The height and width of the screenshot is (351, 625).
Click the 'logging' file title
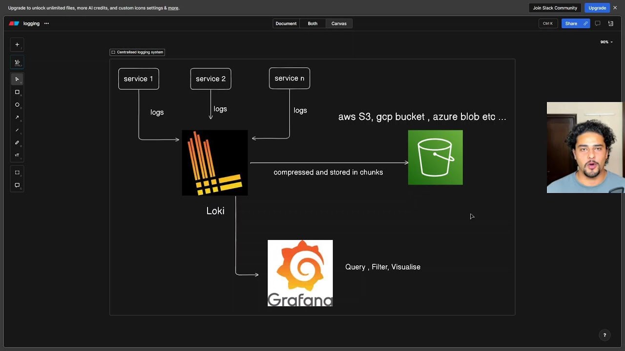pyautogui.click(x=31, y=23)
